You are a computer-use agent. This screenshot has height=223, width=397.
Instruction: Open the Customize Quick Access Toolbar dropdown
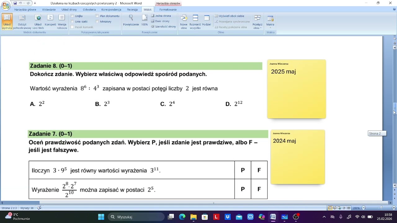[35, 3]
